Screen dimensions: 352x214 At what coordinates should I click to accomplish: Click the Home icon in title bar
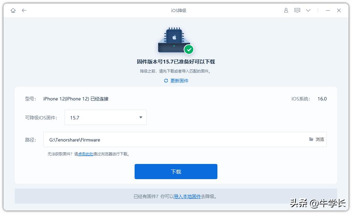click(13, 10)
